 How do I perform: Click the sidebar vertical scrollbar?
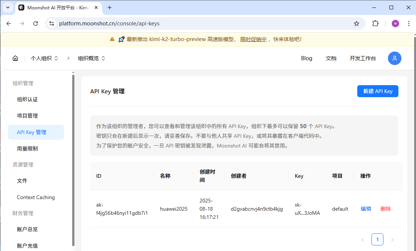[73, 160]
